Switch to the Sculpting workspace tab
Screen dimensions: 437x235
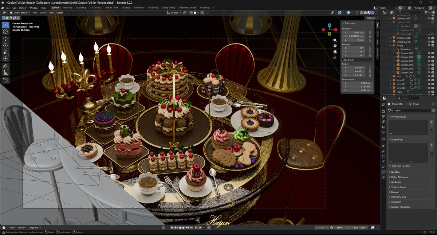point(81,8)
